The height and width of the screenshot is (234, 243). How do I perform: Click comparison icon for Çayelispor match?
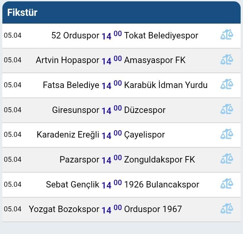click(227, 134)
